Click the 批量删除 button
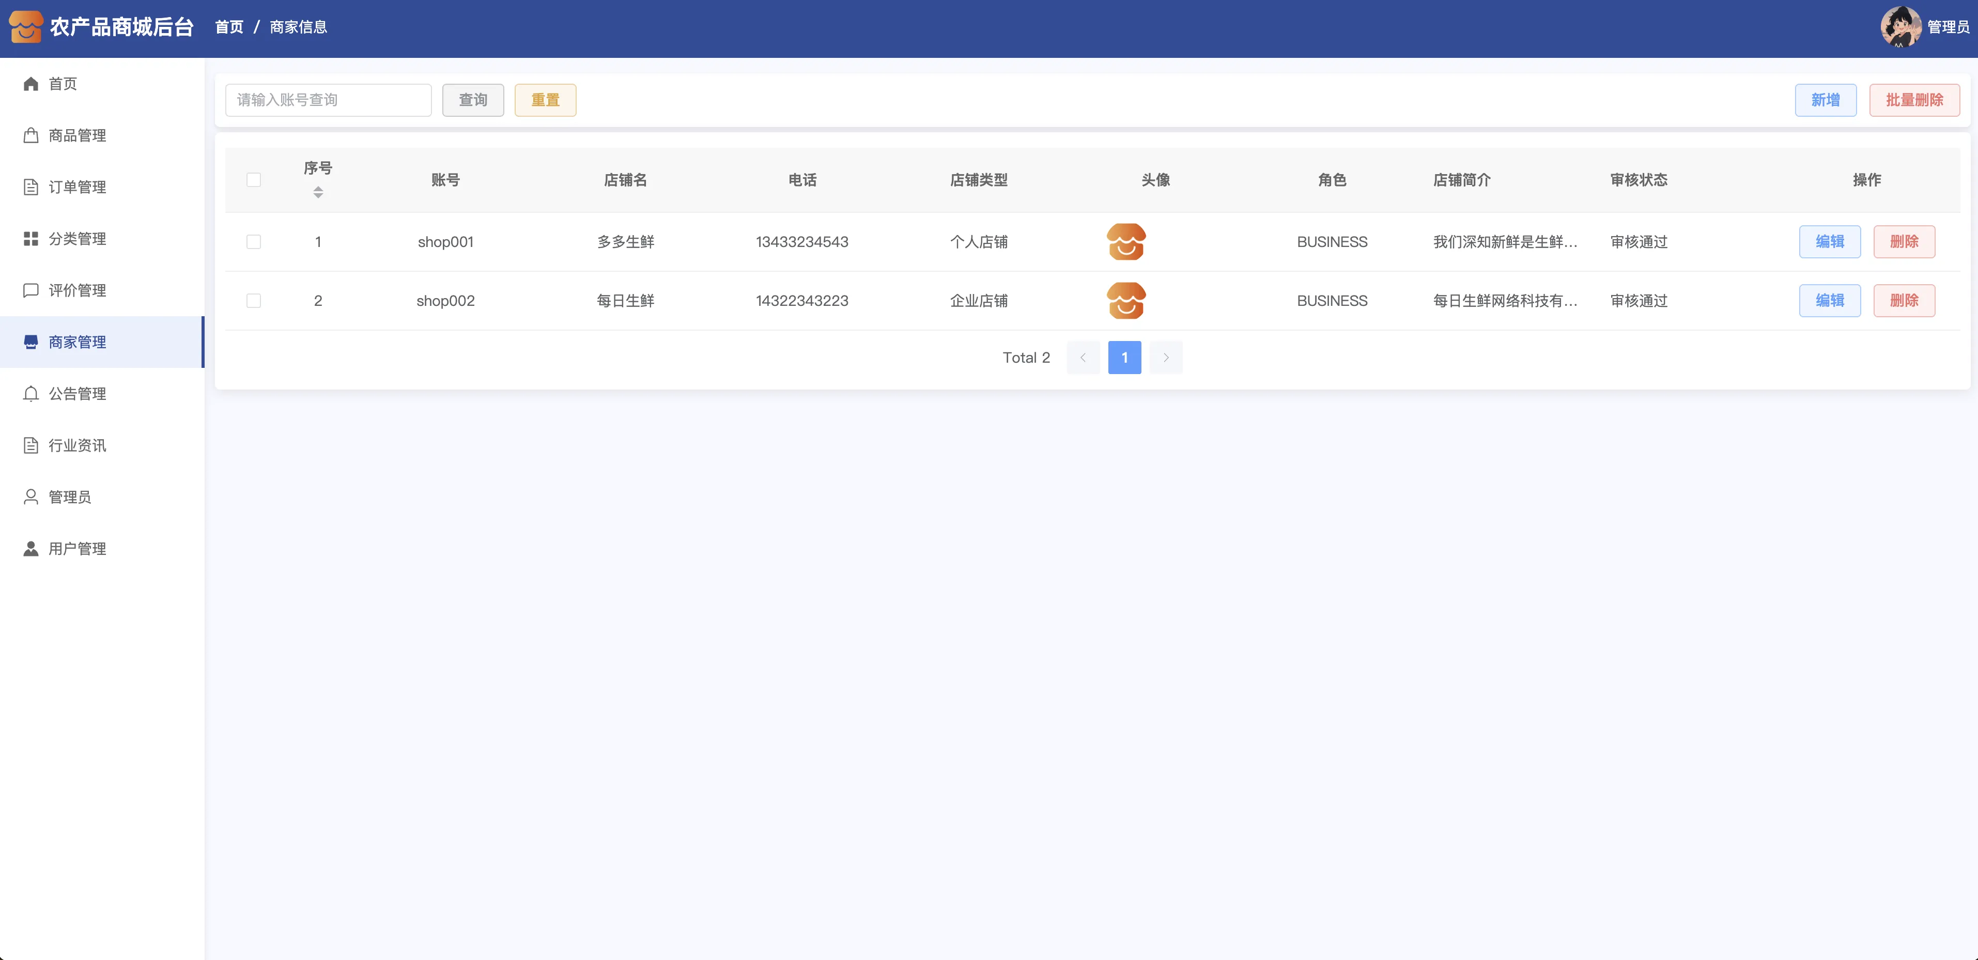The width and height of the screenshot is (1978, 960). click(x=1913, y=100)
